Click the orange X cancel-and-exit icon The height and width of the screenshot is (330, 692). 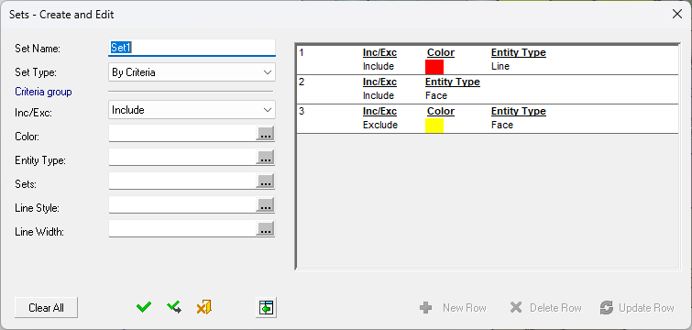(x=203, y=307)
